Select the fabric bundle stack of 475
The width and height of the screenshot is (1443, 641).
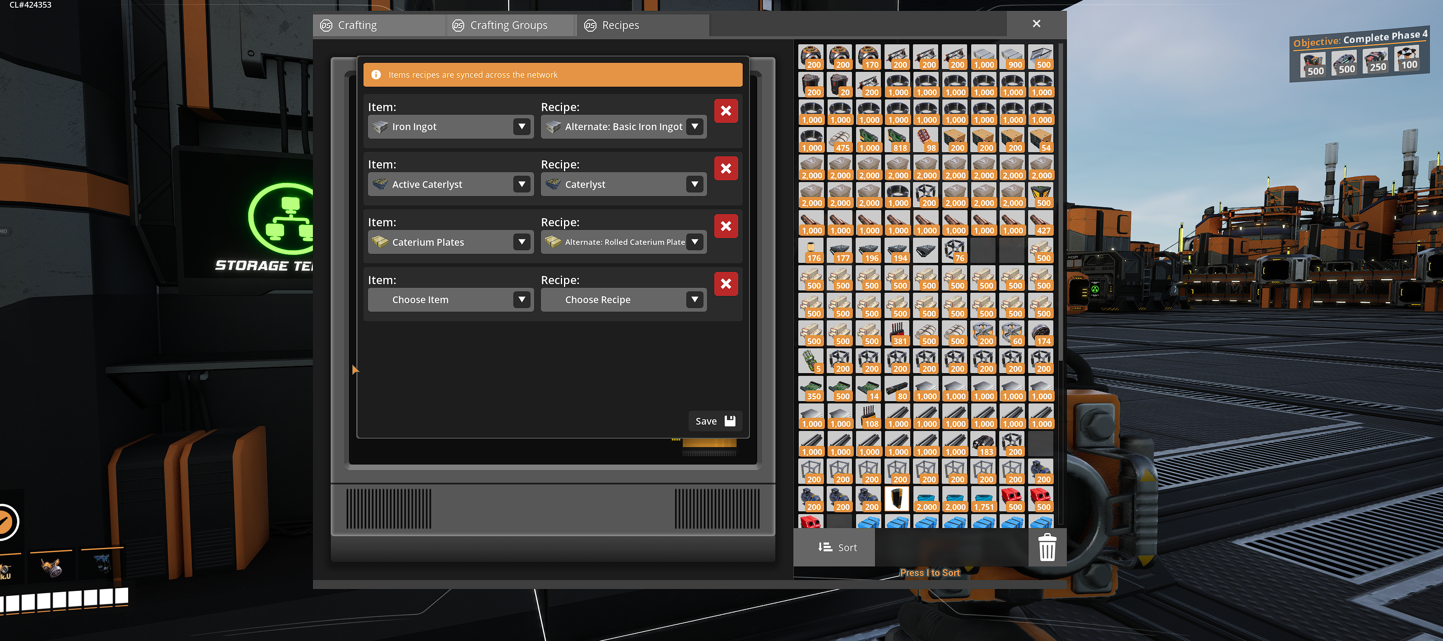pos(840,140)
